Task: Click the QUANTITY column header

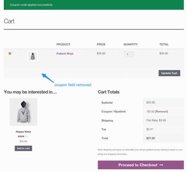Action: click(131, 44)
